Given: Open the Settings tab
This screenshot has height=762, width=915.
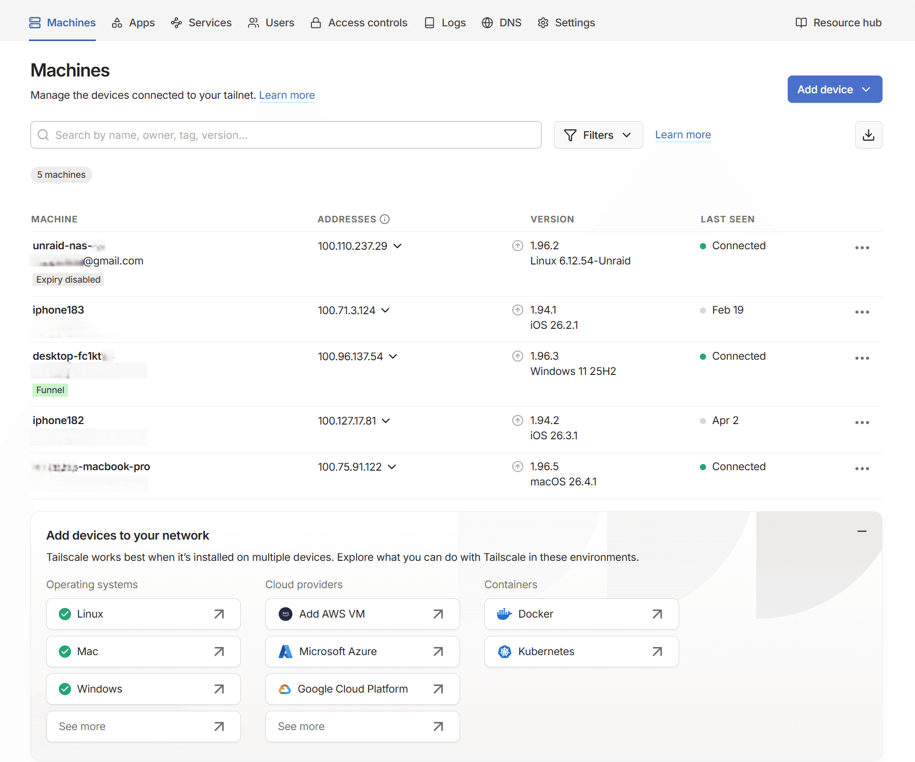Looking at the screenshot, I should coord(567,23).
